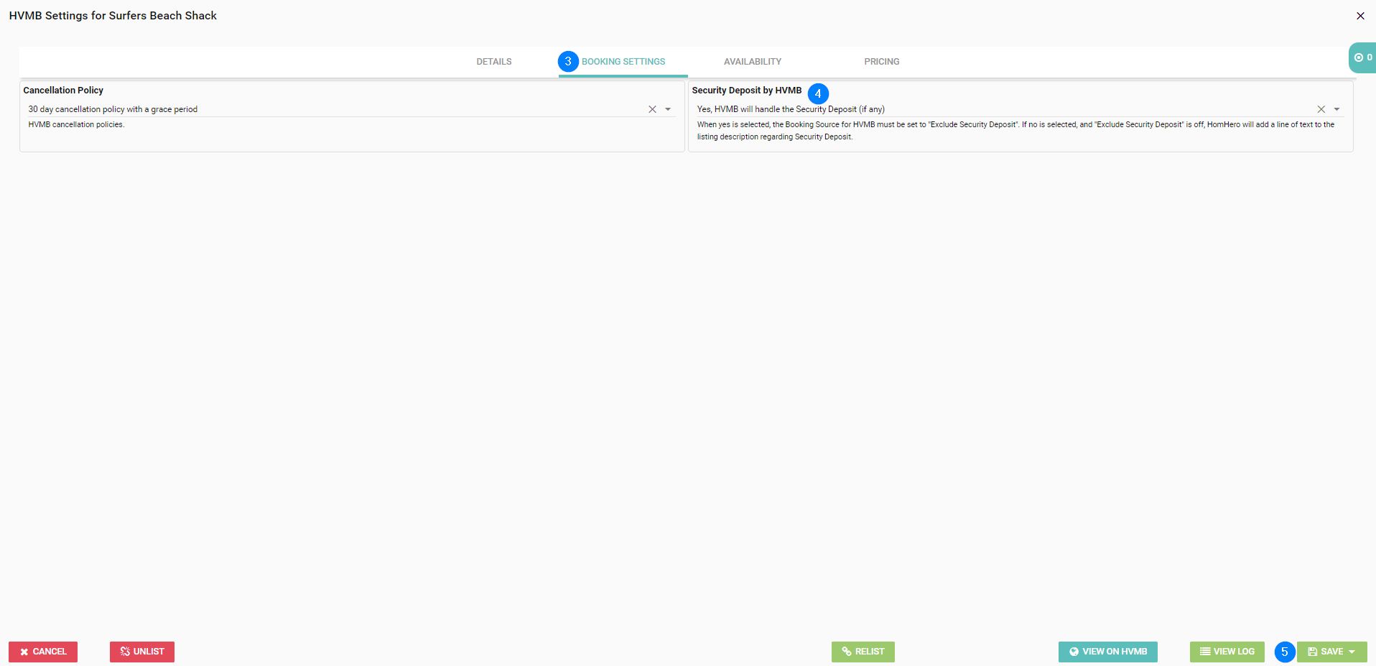Clear the Cancellation Policy selection
1376x666 pixels.
click(x=652, y=109)
